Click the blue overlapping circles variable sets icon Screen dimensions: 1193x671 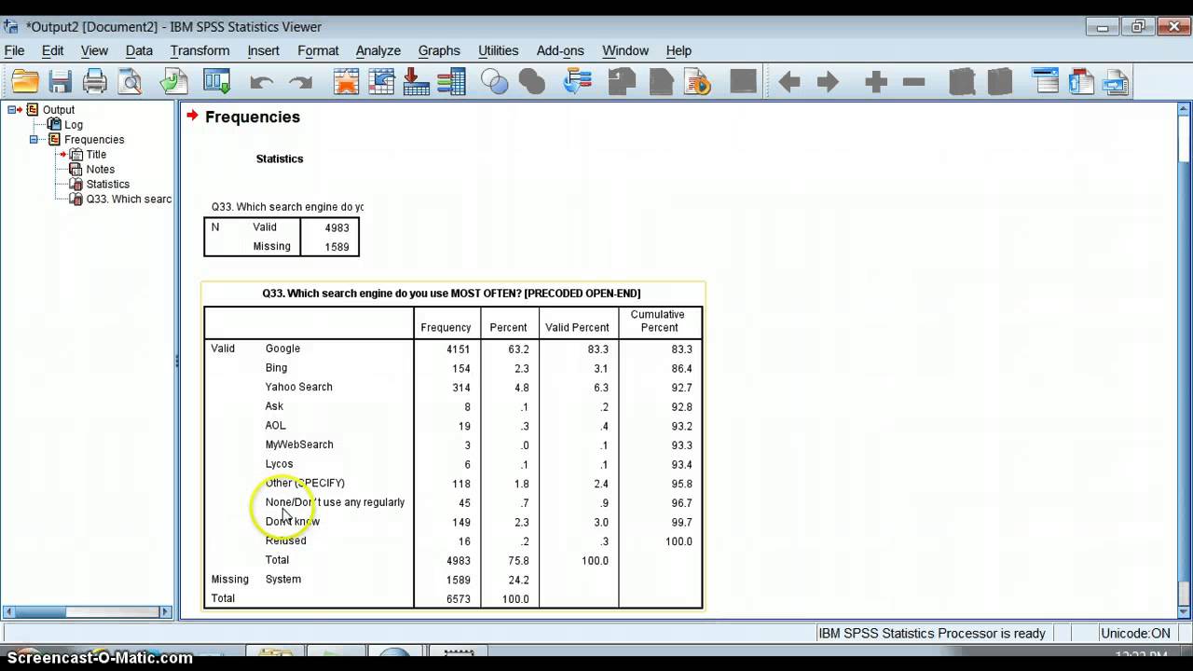coord(495,82)
